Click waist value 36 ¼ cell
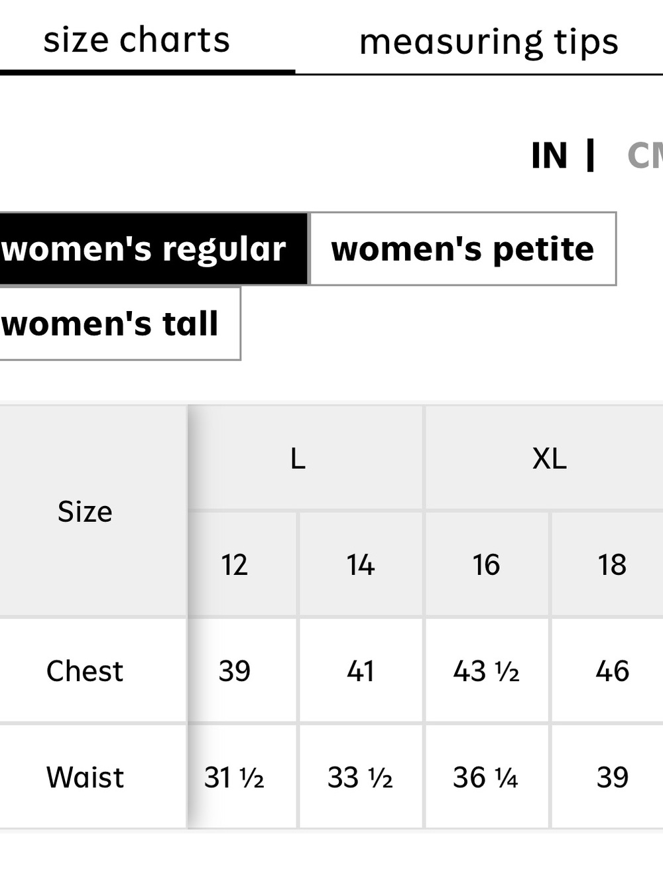The height and width of the screenshot is (884, 663). point(487,777)
